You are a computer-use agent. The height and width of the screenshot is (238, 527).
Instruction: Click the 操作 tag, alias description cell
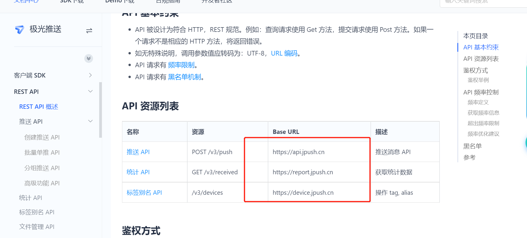(x=405, y=192)
